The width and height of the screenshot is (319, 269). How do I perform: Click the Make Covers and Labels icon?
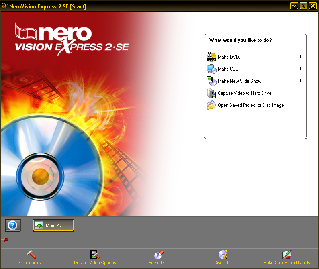(x=286, y=255)
